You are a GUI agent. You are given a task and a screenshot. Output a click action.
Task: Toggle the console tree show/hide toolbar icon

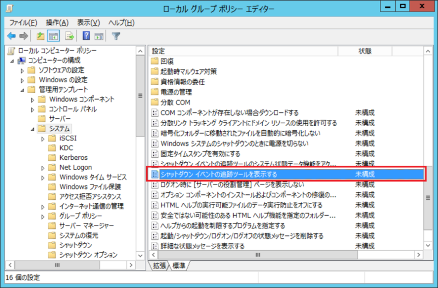point(53,36)
